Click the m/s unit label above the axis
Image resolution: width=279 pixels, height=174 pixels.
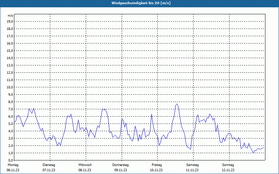(10, 16)
